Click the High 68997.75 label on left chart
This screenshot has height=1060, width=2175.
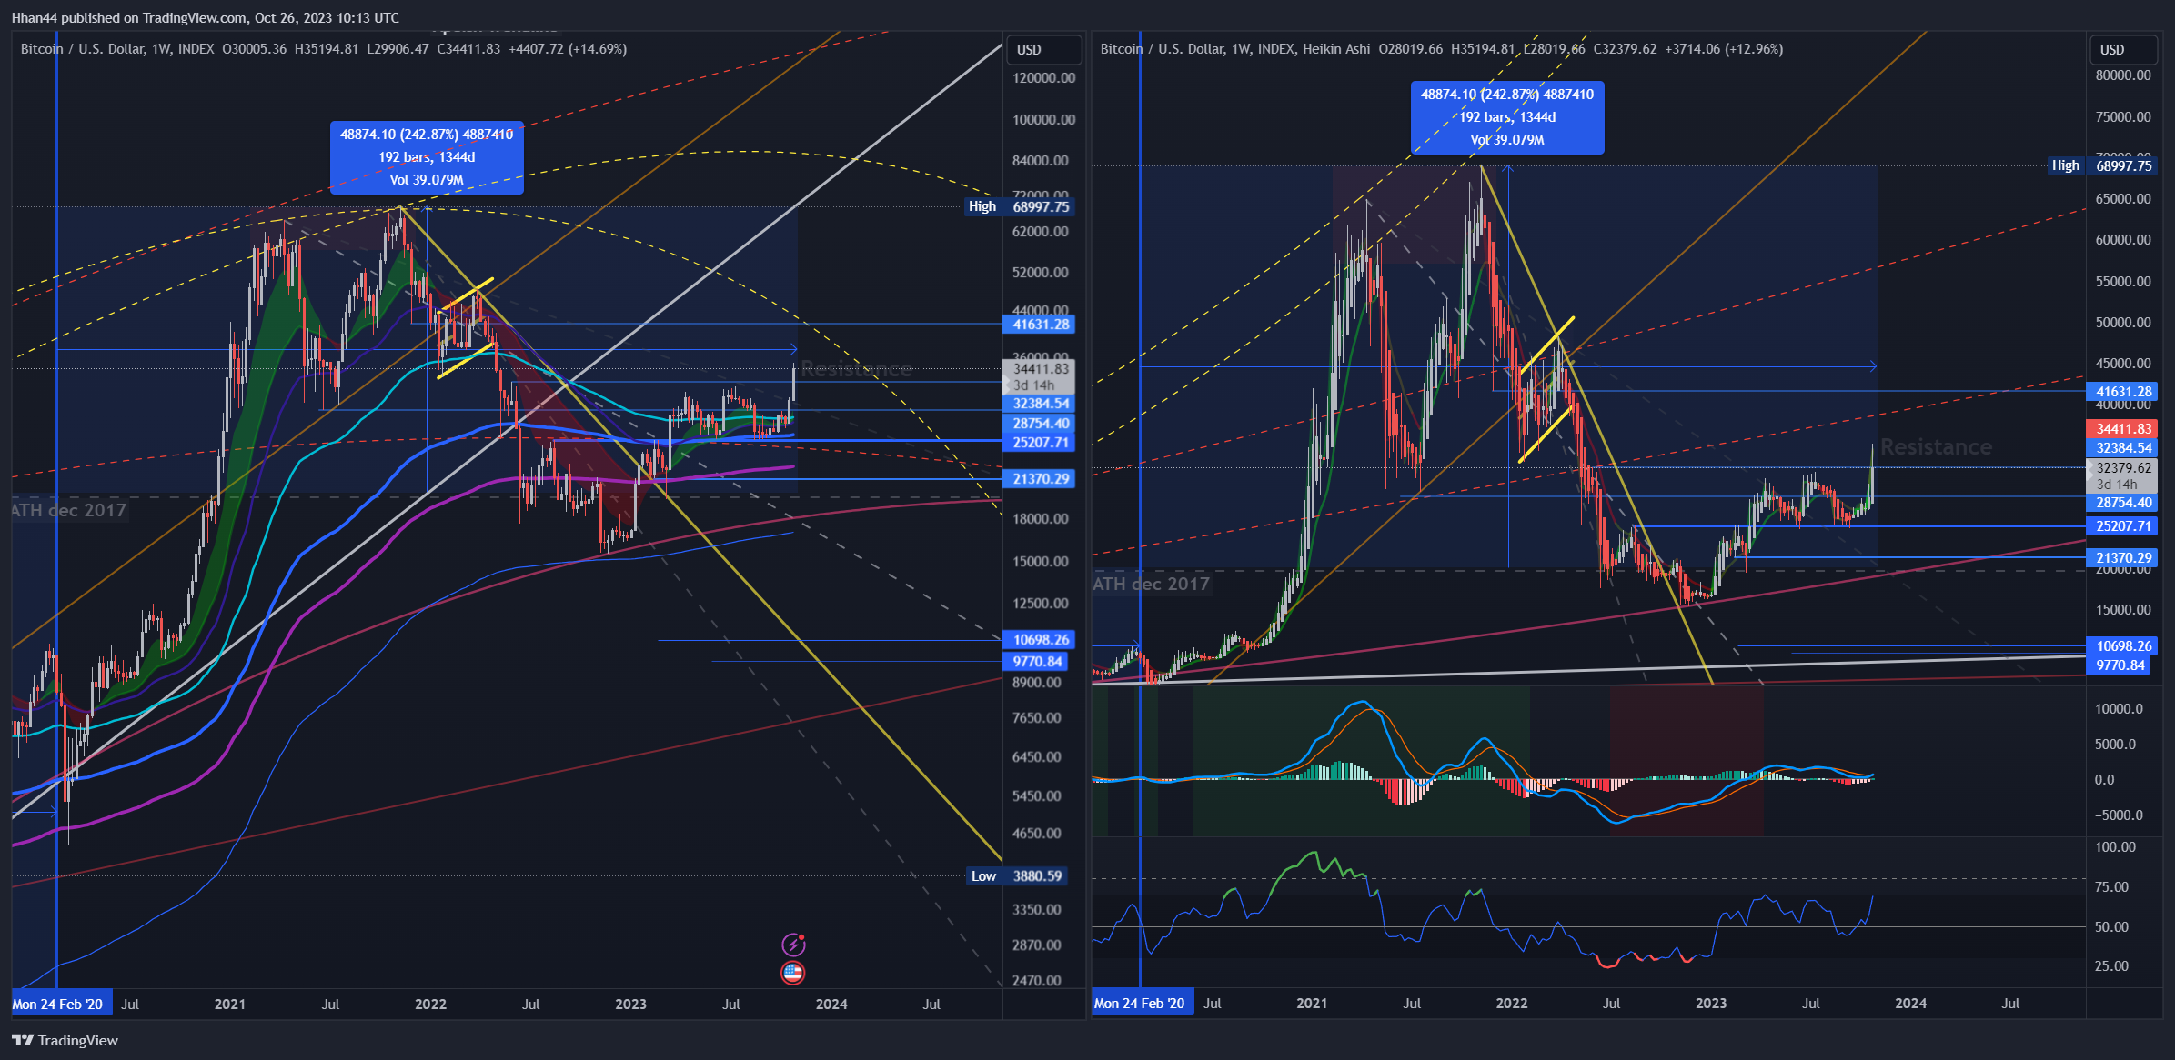[1020, 206]
